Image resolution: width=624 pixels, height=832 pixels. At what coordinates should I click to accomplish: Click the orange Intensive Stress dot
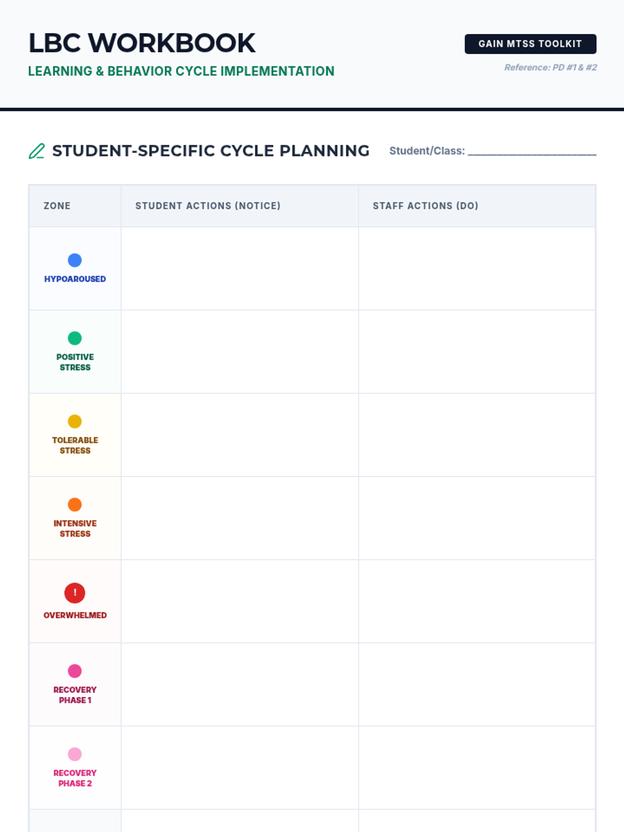[x=75, y=504]
